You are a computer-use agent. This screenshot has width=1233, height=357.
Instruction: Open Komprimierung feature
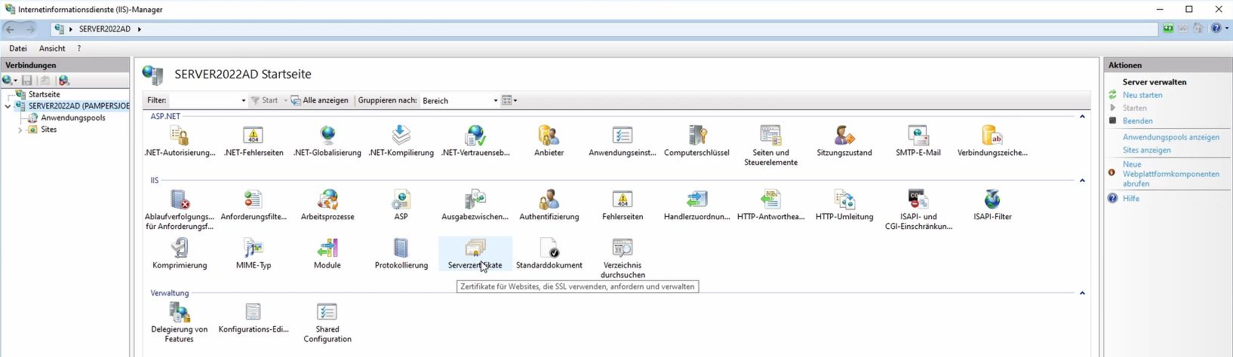(x=180, y=254)
